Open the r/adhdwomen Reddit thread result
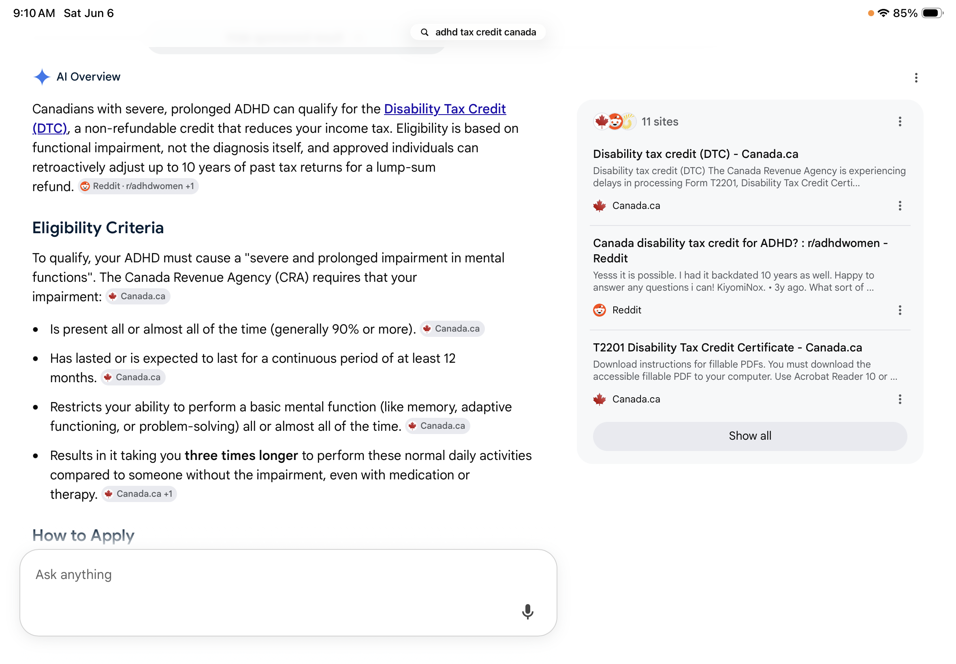The image size is (956, 664). click(740, 251)
